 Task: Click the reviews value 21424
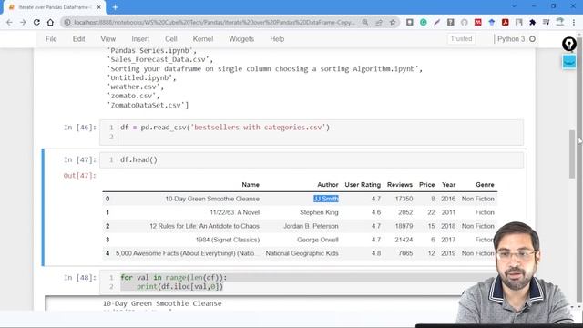point(404,240)
